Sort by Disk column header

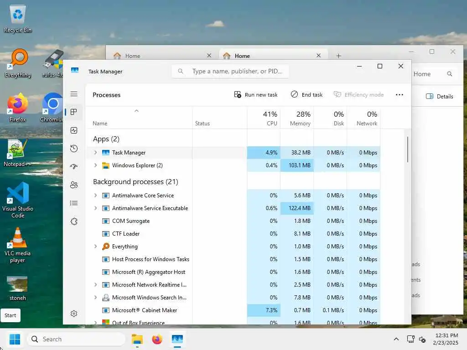click(330, 118)
